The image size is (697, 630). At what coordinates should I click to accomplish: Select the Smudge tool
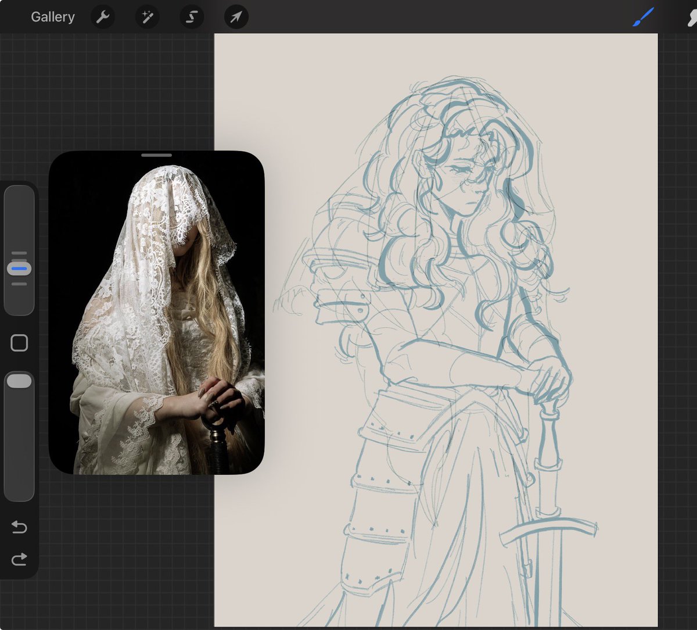coord(691,17)
